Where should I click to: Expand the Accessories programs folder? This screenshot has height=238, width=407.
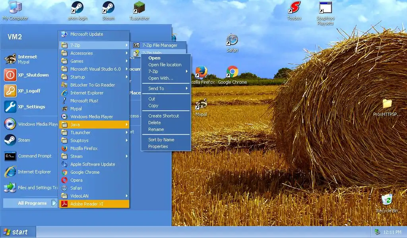pos(94,53)
